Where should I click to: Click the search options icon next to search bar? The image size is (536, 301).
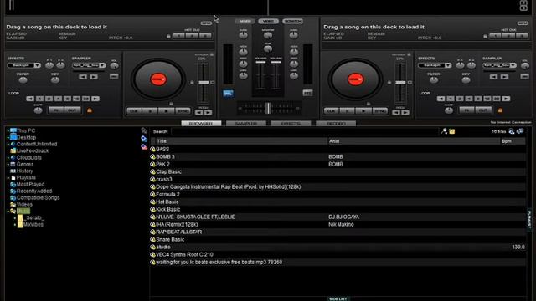(444, 131)
